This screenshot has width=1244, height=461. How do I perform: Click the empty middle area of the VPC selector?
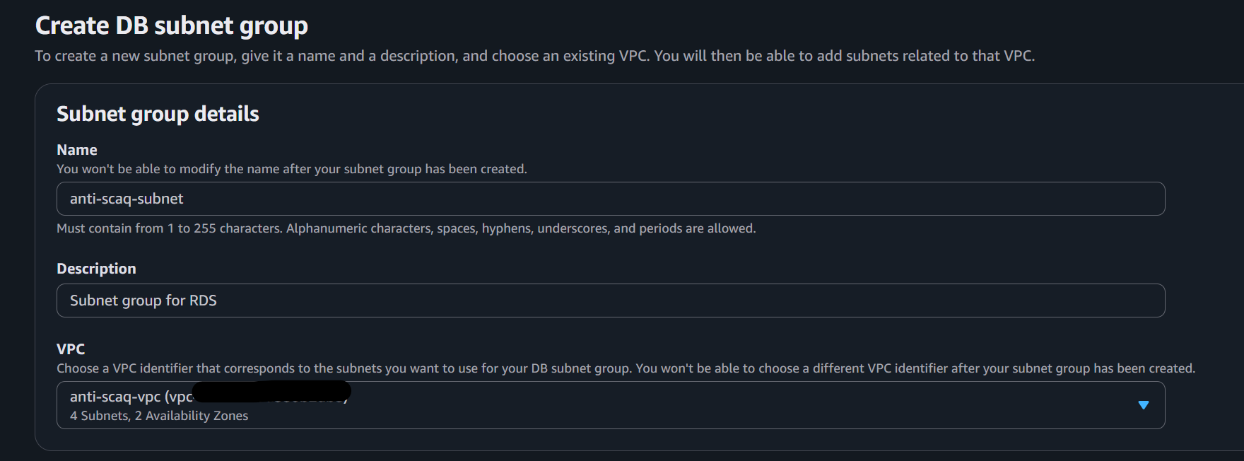pyautogui.click(x=742, y=405)
